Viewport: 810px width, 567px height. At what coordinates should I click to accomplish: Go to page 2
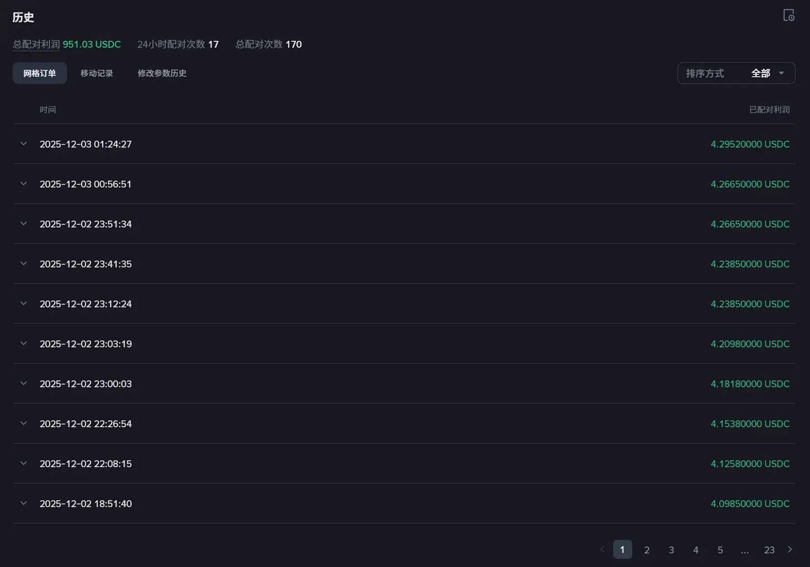click(647, 550)
